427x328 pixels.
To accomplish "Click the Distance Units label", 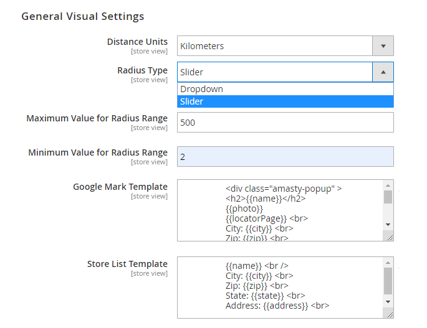I will [x=137, y=42].
